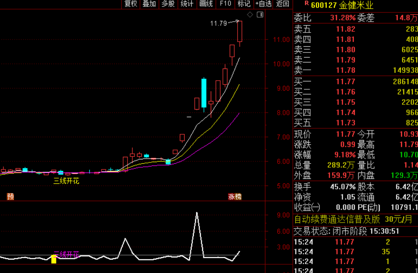Image resolution: width=418 pixels, height=273 pixels.
Task: Select the 卖三 11.80 order row
Action: [x=356, y=49]
